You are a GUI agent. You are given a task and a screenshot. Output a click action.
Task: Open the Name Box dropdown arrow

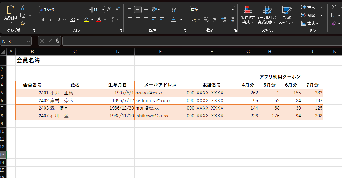coord(29,41)
